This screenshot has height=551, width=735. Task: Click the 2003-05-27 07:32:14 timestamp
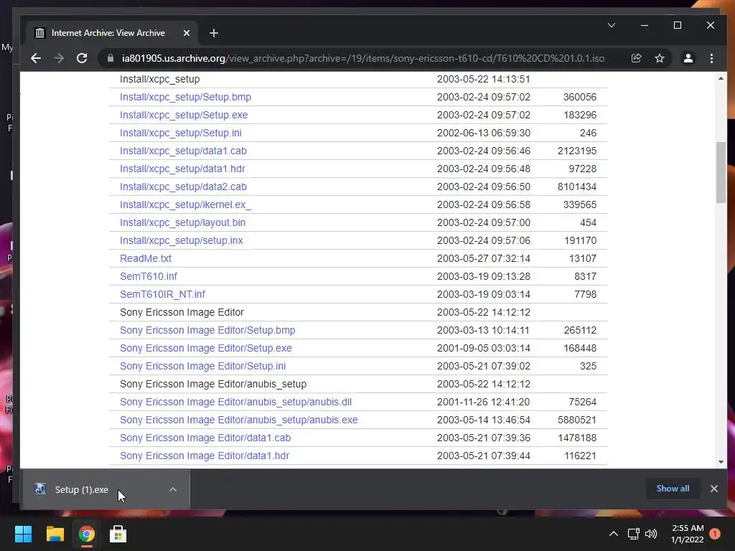483,258
